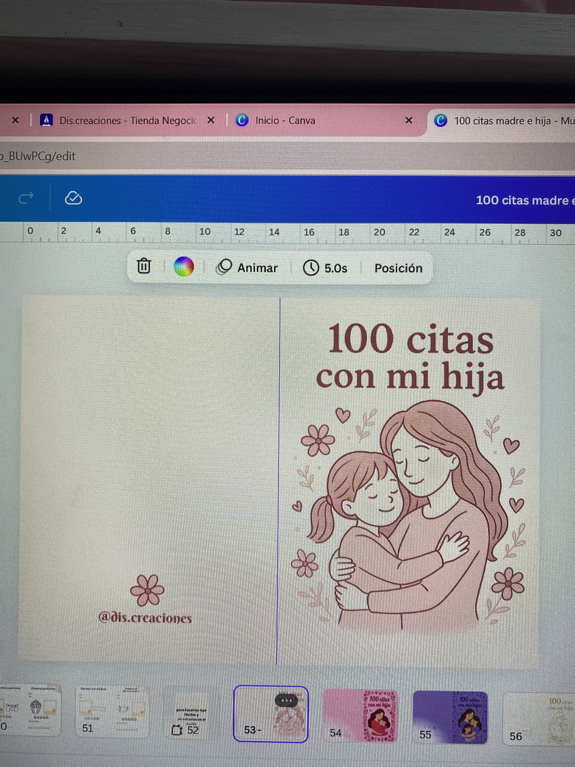Viewport: 575px width, 767px height.
Task: Select the purple page 55 thumbnail
Action: (x=450, y=717)
